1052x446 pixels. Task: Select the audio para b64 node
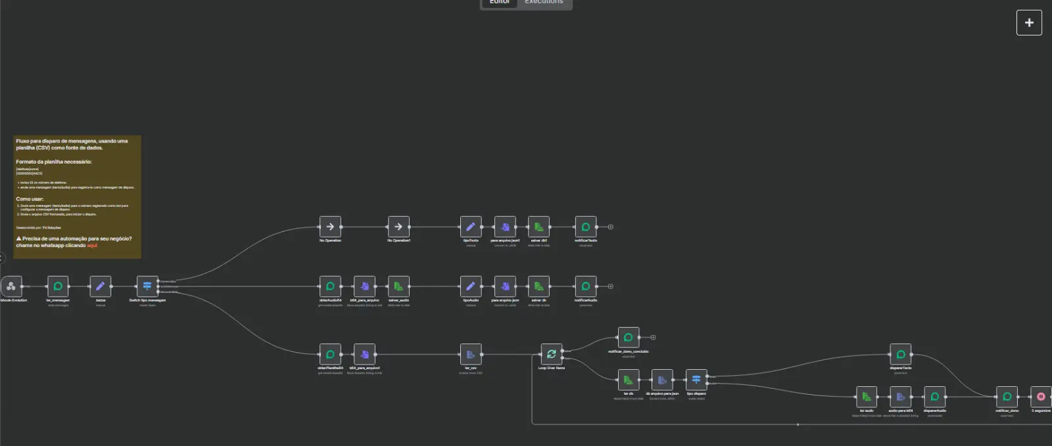click(x=901, y=397)
